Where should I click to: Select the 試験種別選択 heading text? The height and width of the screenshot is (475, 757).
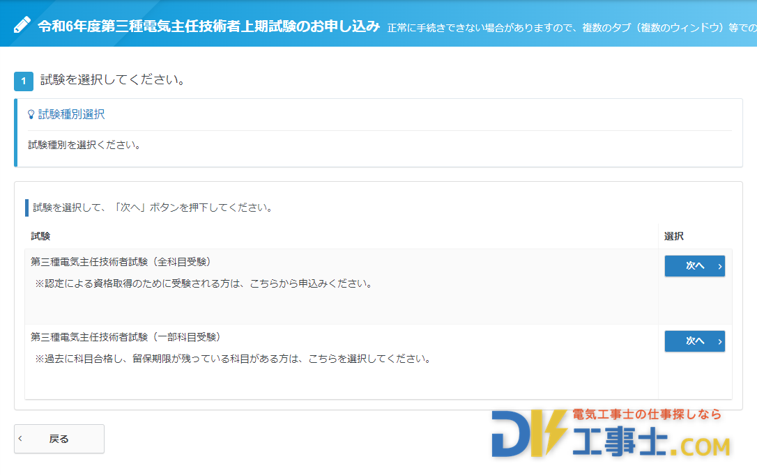[x=72, y=114]
